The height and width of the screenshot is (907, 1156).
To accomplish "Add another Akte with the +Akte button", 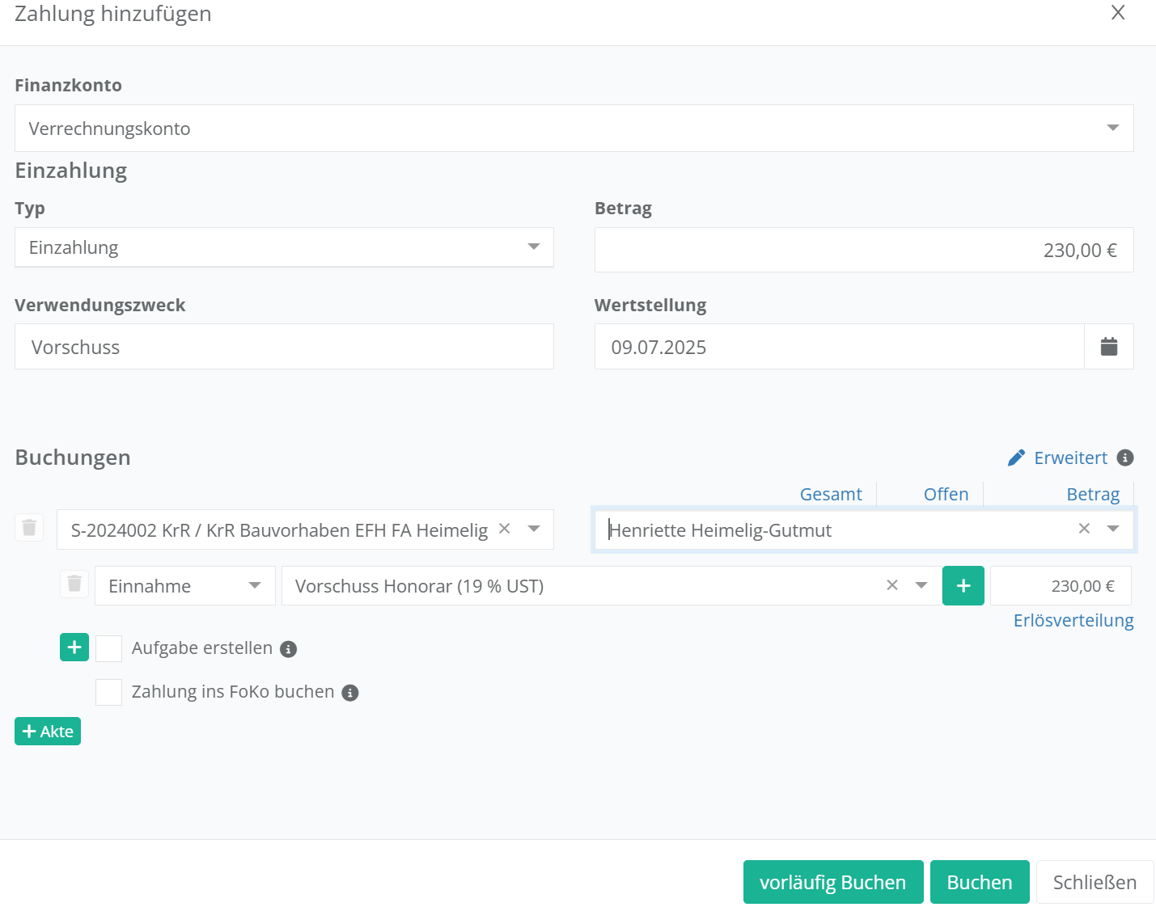I will 48,732.
